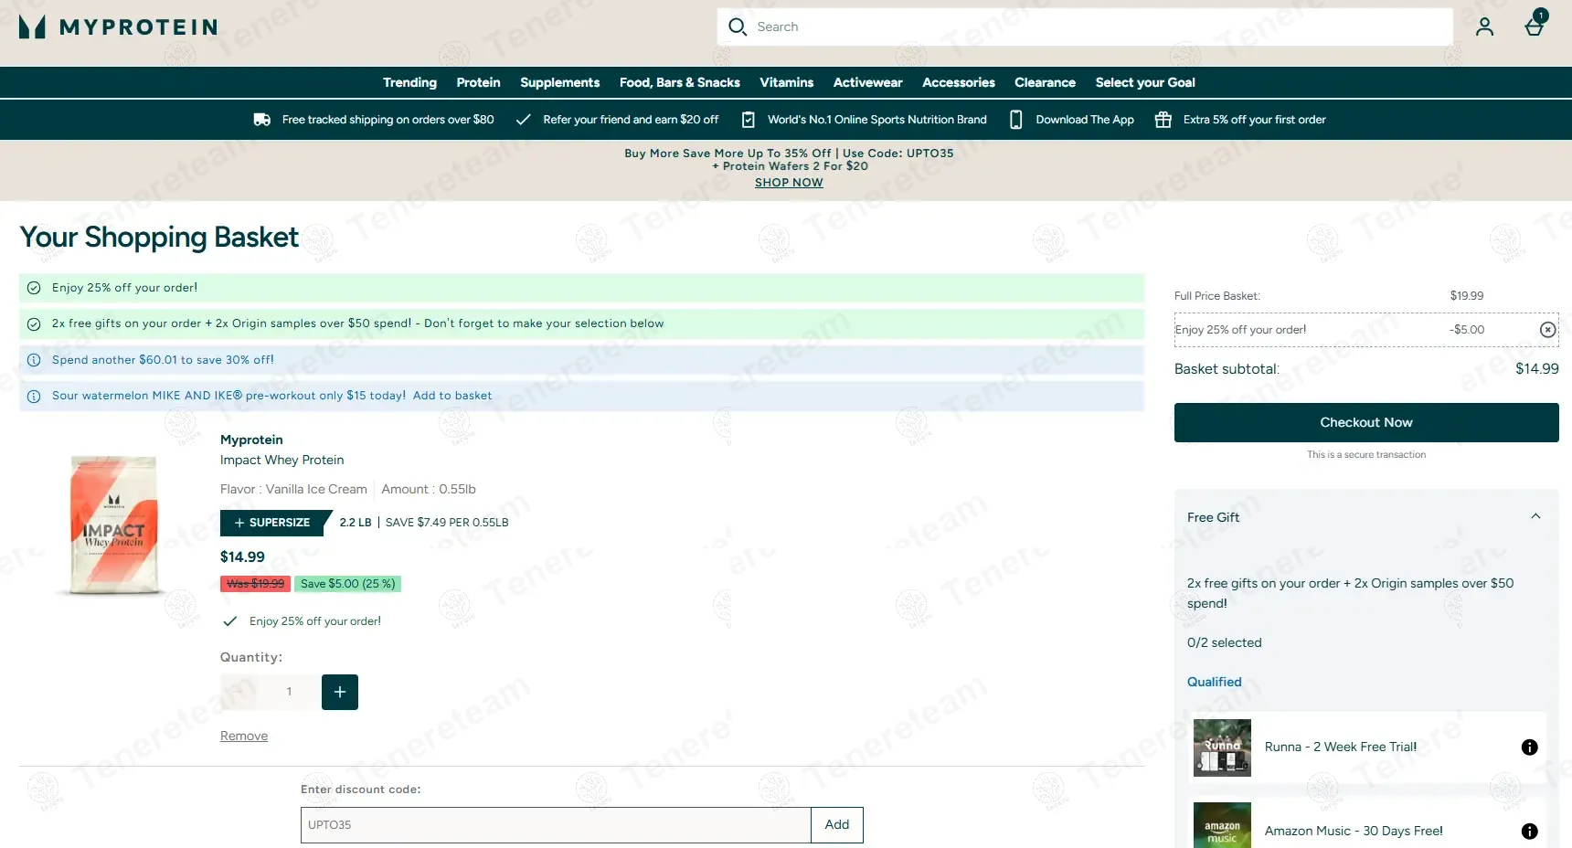
Task: Click the Basket subtotal $14.99 amount
Action: point(1536,369)
